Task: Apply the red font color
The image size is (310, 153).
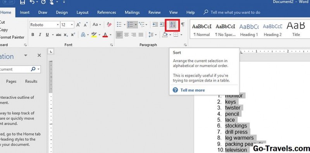Action: 105,35
